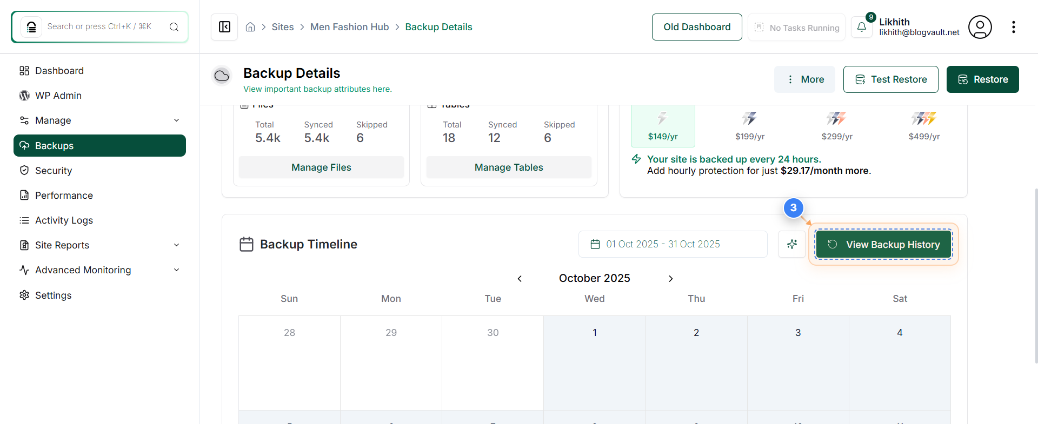The image size is (1038, 424).
Task: Click the 'October 2025' month heading
Action: [x=595, y=278]
